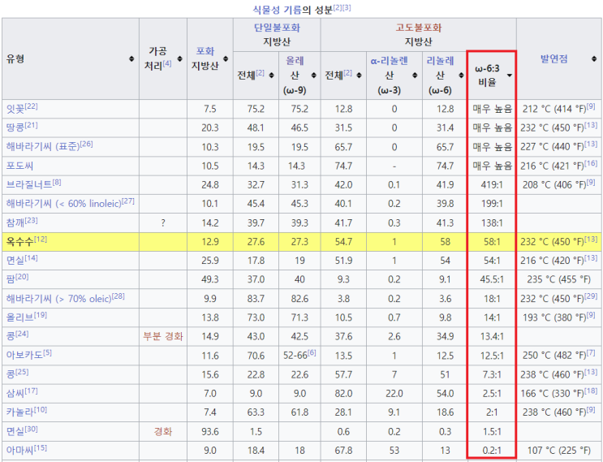Image resolution: width=603 pixels, height=462 pixels.
Task: Open the 단일불포화 header link
Action: point(278,27)
